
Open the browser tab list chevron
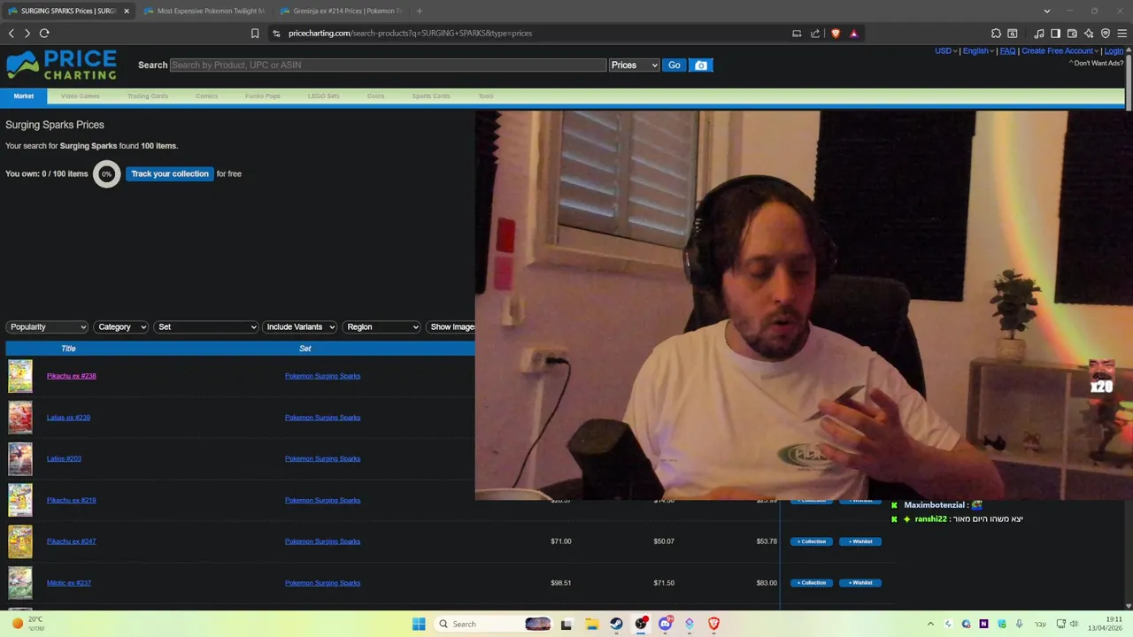(1047, 11)
